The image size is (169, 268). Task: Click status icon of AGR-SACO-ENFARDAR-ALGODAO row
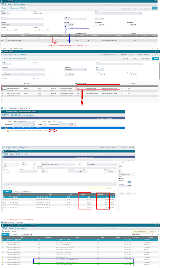(2, 262)
